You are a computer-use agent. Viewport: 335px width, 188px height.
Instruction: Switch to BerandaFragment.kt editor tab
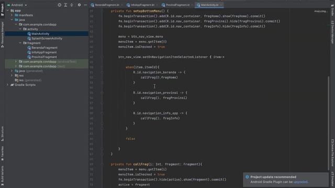tap(107, 5)
